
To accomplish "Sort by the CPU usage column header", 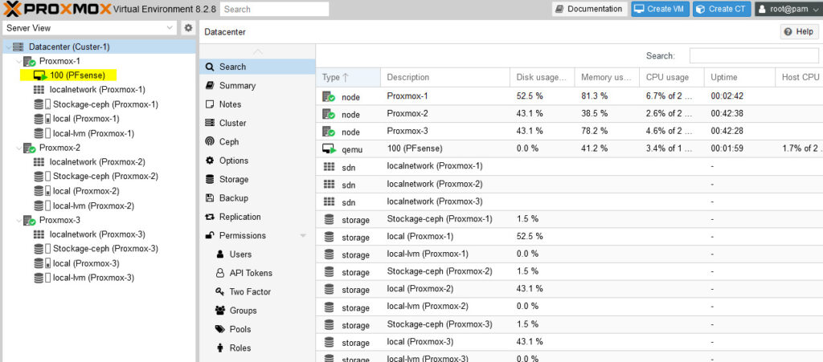I will tap(671, 77).
